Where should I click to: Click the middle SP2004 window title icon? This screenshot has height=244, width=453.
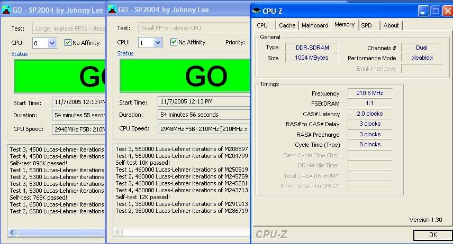[112, 10]
